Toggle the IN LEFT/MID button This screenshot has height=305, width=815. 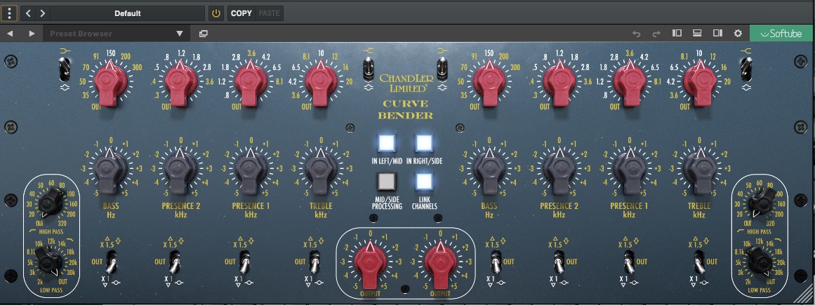point(385,144)
